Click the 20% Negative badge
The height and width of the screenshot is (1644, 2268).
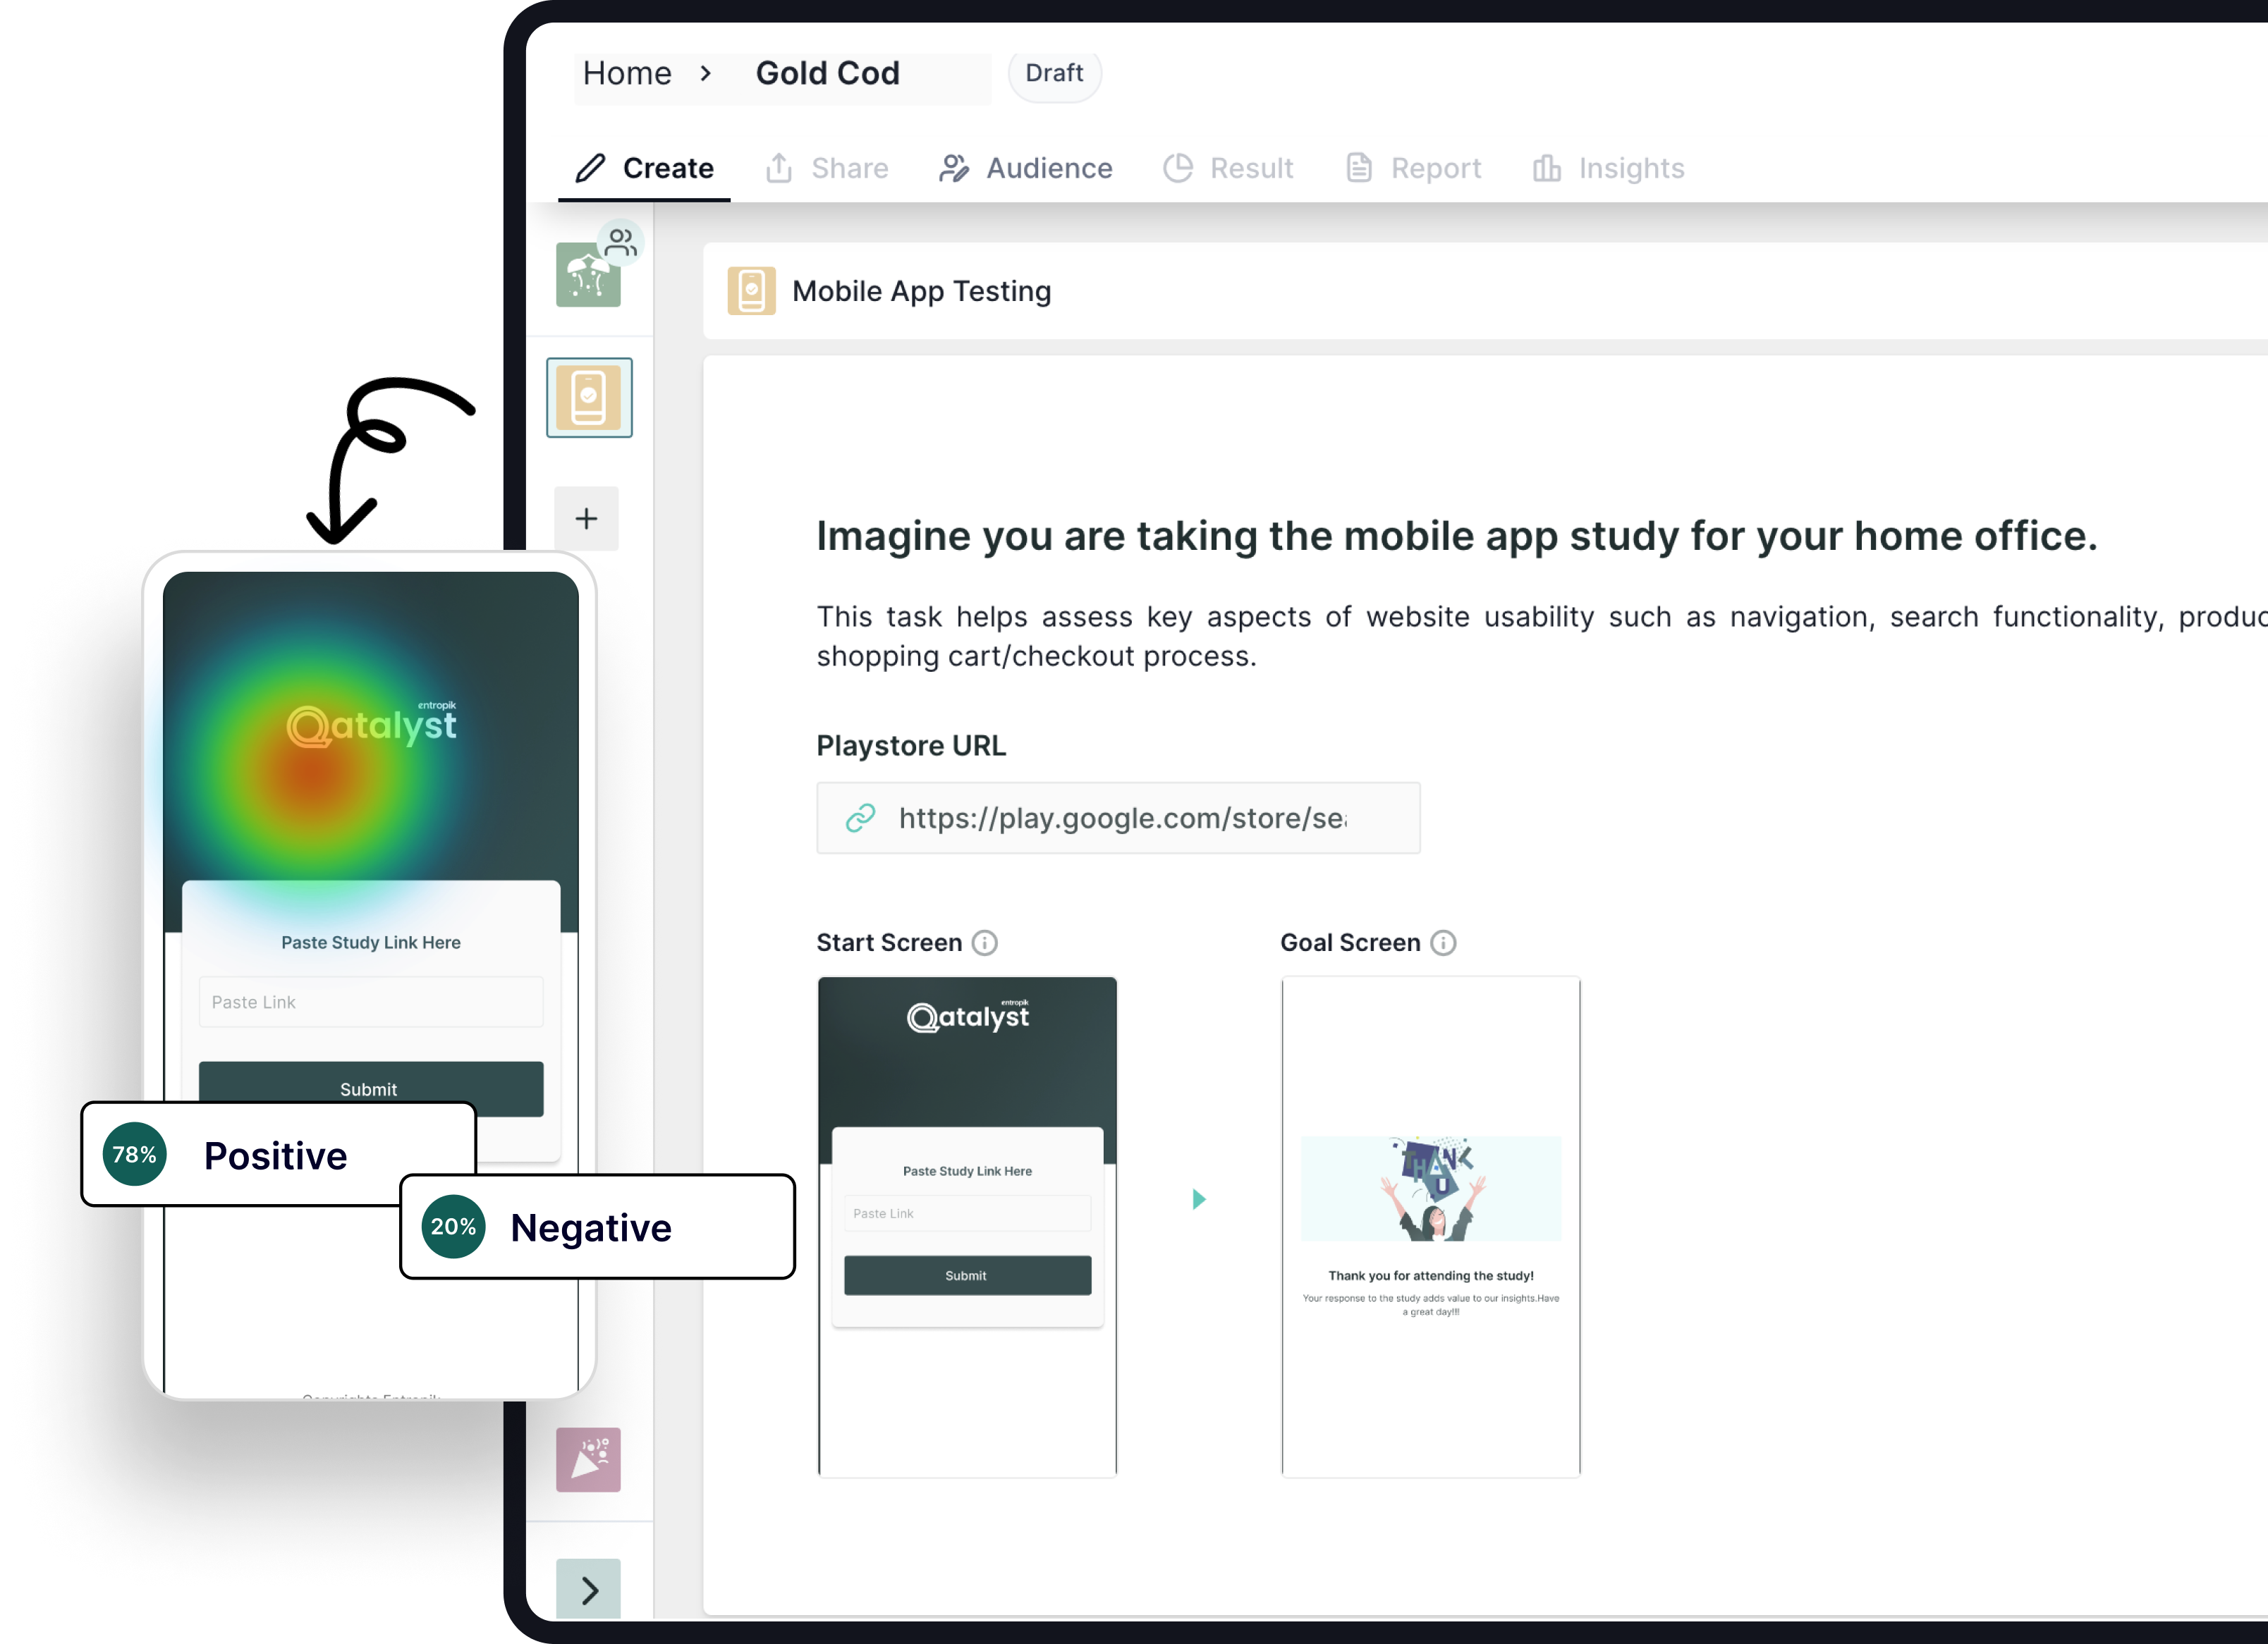coord(597,1227)
